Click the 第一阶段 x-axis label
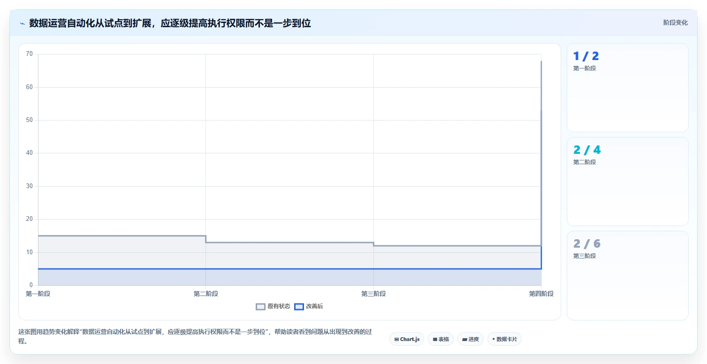The height and width of the screenshot is (364, 707). coord(38,294)
